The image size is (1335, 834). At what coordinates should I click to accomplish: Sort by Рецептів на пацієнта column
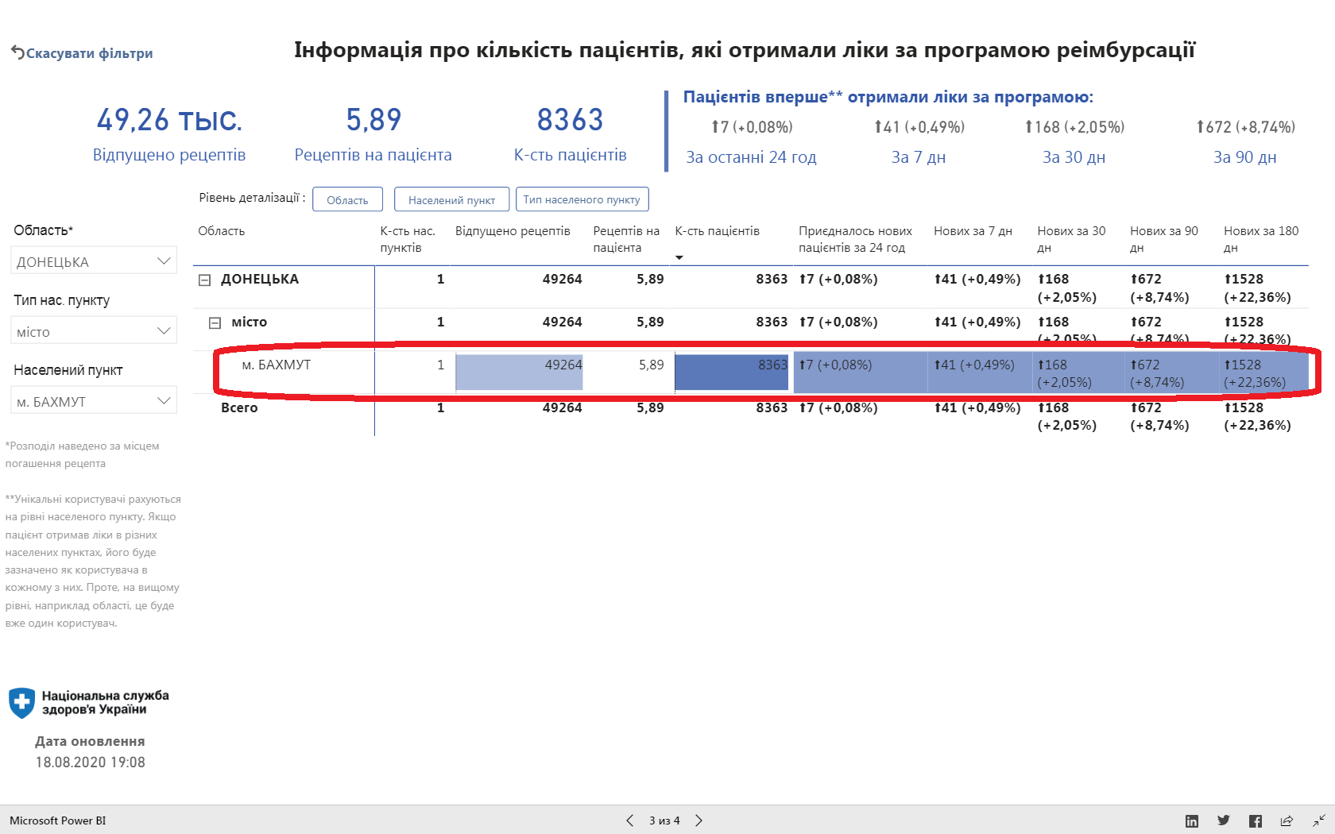[626, 239]
